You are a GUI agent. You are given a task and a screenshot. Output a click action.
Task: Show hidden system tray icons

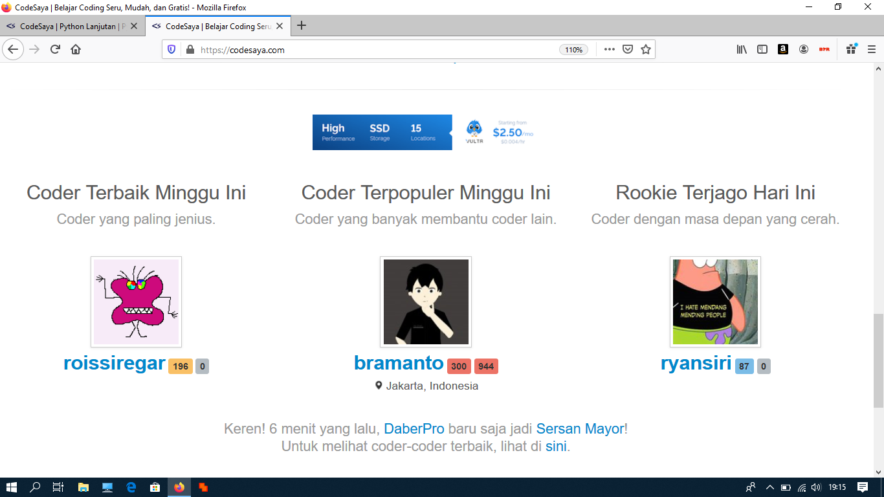click(x=769, y=487)
